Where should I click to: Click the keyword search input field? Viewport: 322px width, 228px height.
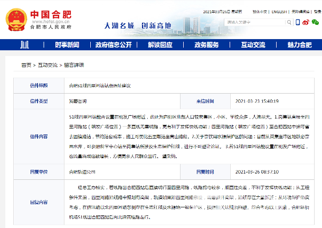coord(254,22)
